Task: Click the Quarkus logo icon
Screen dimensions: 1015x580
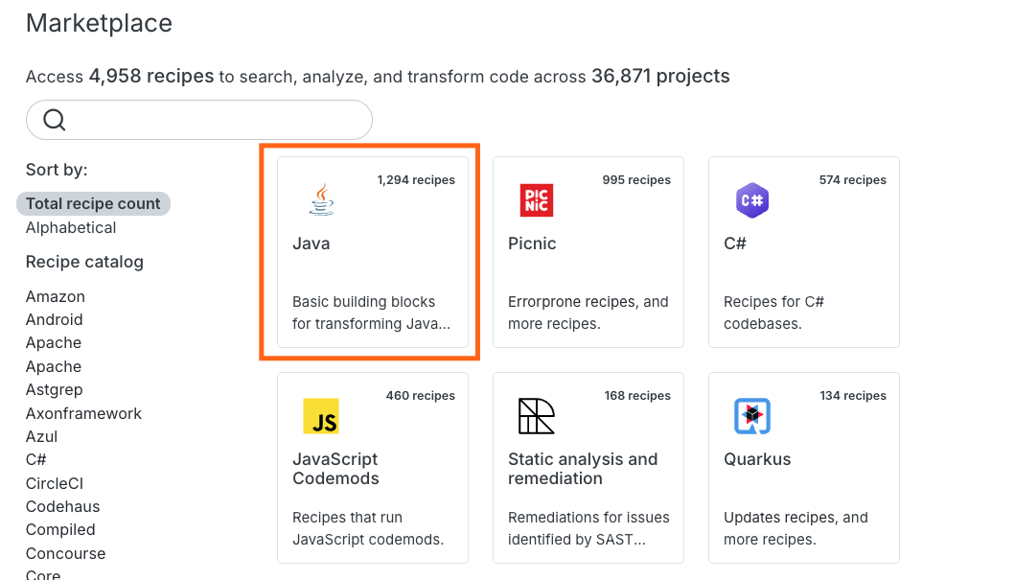Action: 752,416
